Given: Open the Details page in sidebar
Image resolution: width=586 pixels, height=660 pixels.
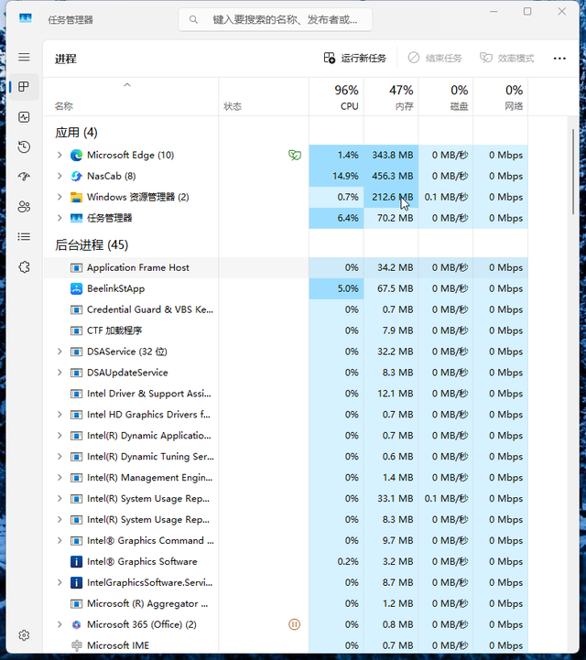Looking at the screenshot, I should [24, 236].
